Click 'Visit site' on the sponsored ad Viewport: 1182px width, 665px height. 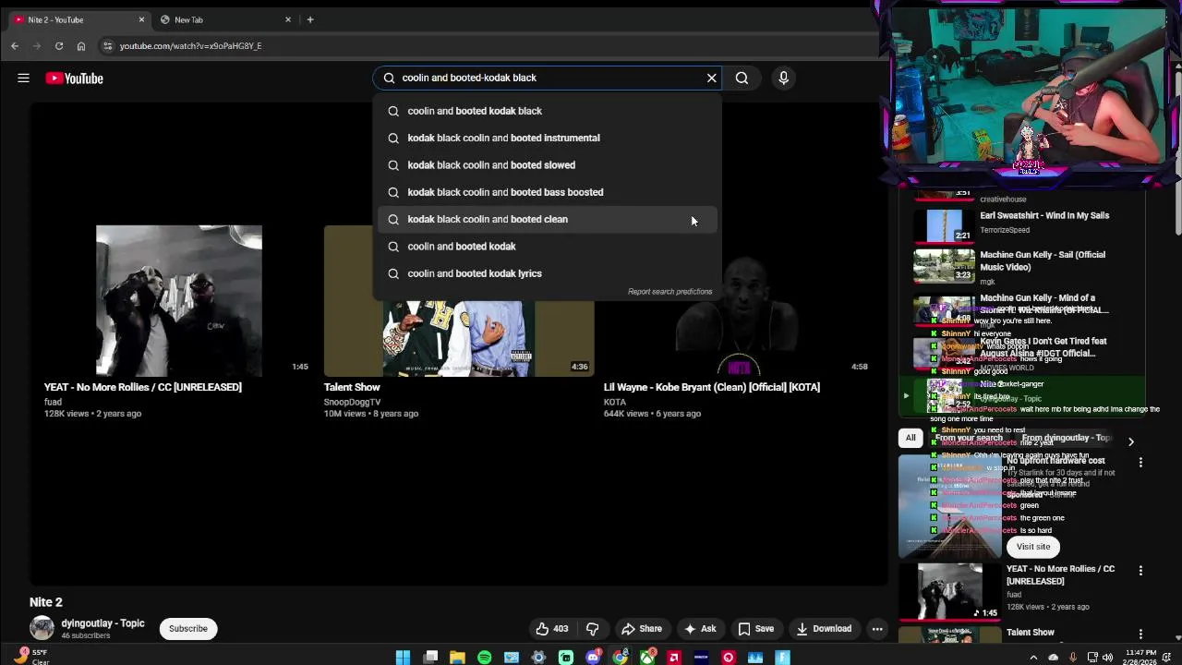click(x=1033, y=547)
